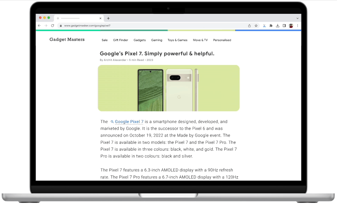Bookmark the page with the star icon
Viewport: 337px width, 206px height.
[256, 26]
